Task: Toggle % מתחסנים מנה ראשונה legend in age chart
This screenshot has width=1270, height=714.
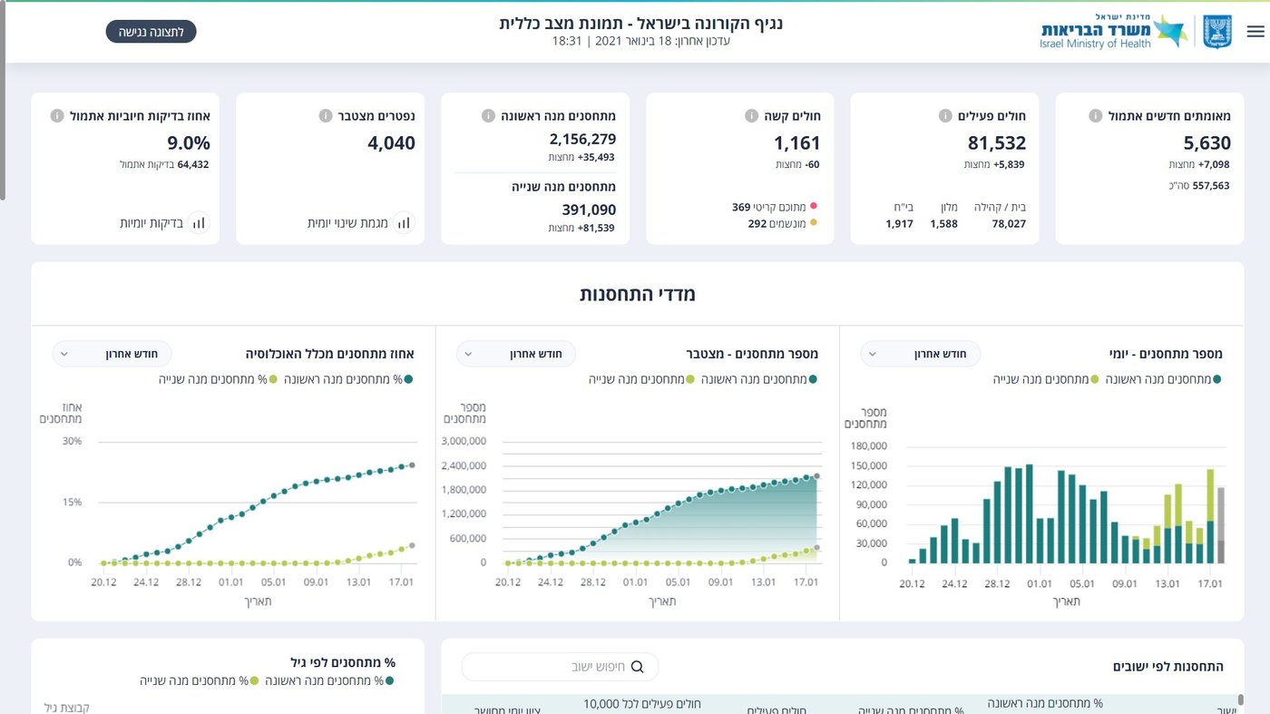Action: click(x=330, y=680)
